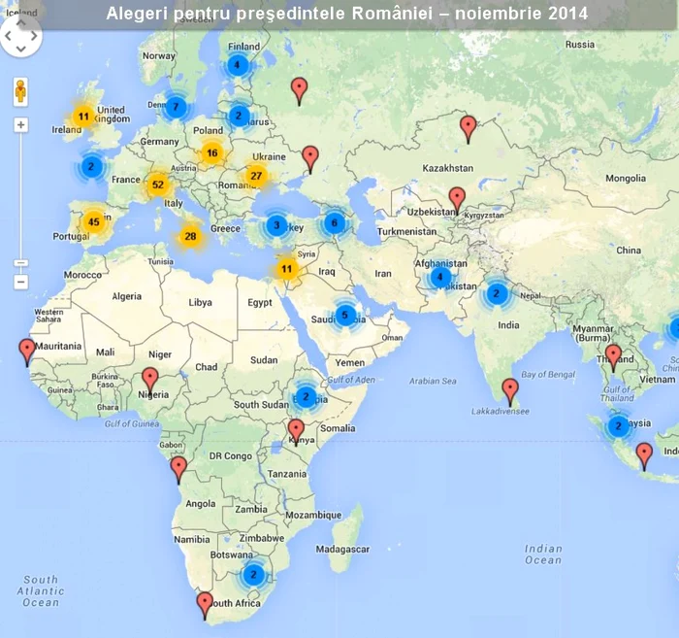Click the pan down arrow control
Viewport: 679px width, 638px height.
click(20, 49)
